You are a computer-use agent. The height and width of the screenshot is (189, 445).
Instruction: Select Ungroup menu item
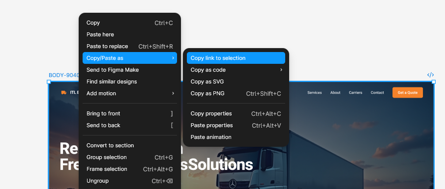[x=130, y=181]
